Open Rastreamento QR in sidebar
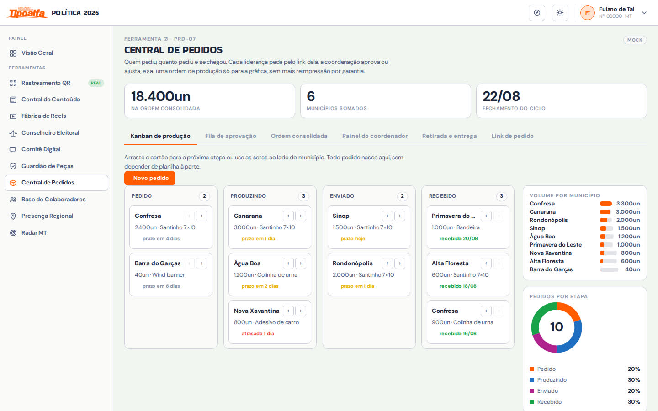This screenshot has width=658, height=411. pyautogui.click(x=56, y=83)
